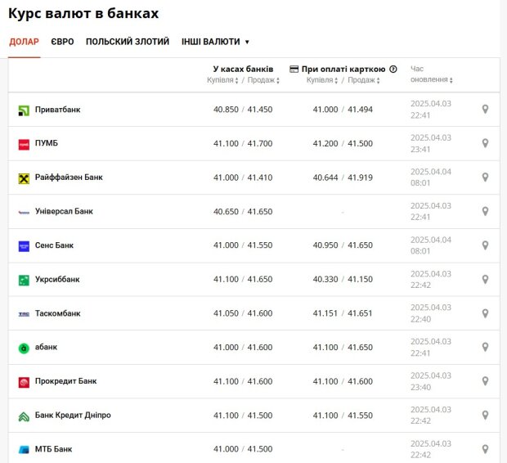This screenshot has width=507, height=463.
Task: Select the ДОЛАР tab
Action: [x=24, y=42]
